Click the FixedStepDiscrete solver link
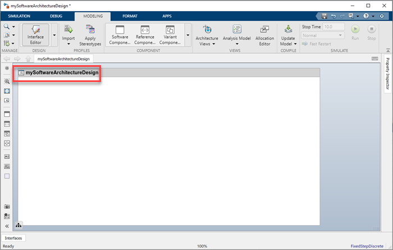393x250 pixels. coord(367,246)
